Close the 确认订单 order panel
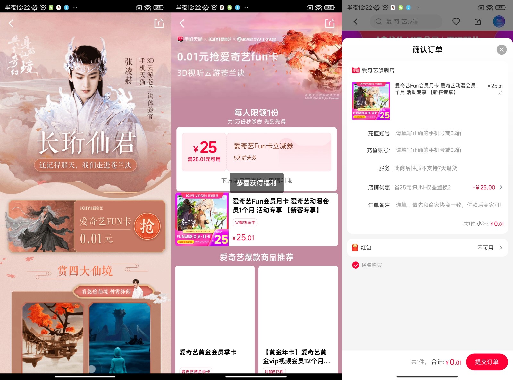 point(501,49)
